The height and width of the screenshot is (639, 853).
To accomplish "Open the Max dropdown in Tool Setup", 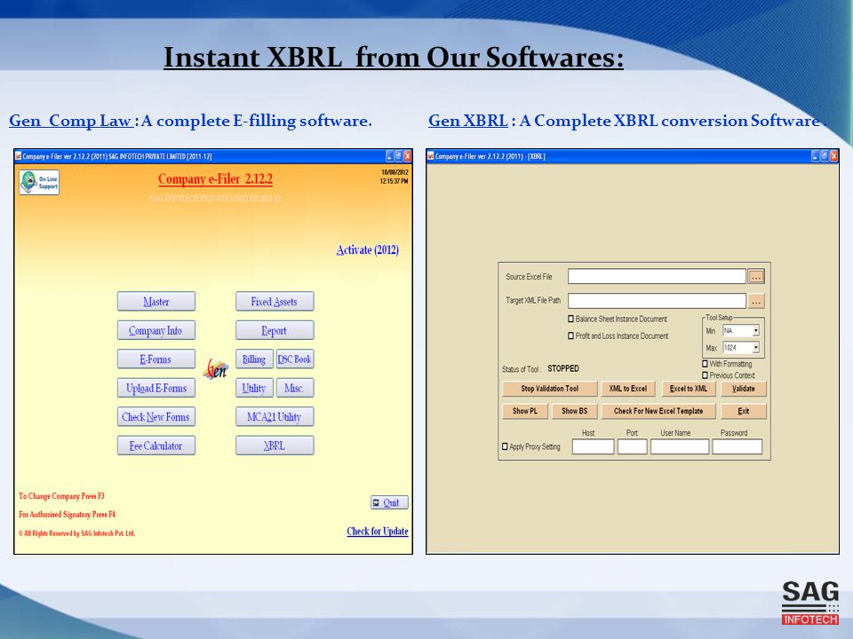I will (x=755, y=347).
